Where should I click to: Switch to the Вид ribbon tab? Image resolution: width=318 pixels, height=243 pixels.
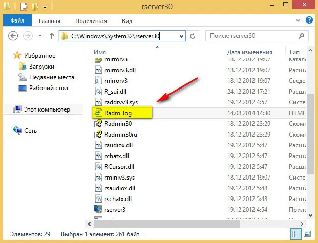(x=127, y=21)
